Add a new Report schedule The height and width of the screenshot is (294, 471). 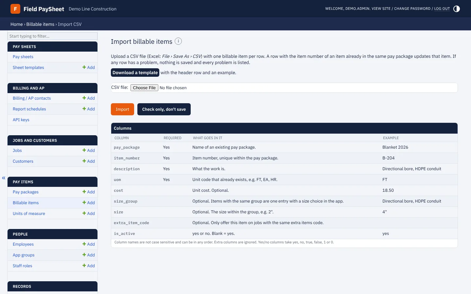[89, 109]
